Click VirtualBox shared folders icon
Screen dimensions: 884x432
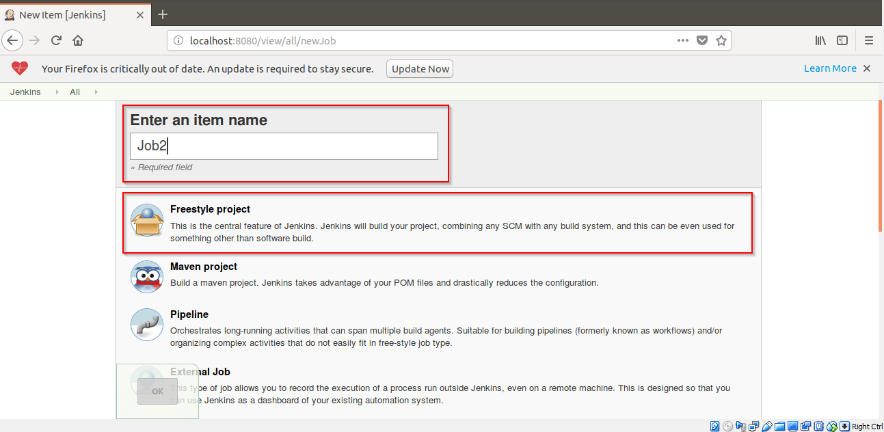point(779,427)
